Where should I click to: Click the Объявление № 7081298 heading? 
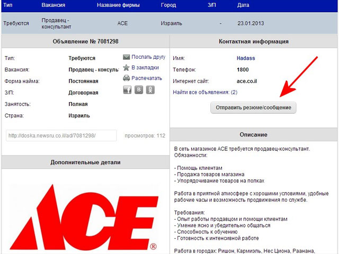(85, 41)
